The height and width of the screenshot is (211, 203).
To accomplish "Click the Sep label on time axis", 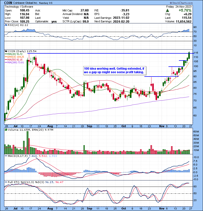I will pyautogui.click(x=90, y=126).
